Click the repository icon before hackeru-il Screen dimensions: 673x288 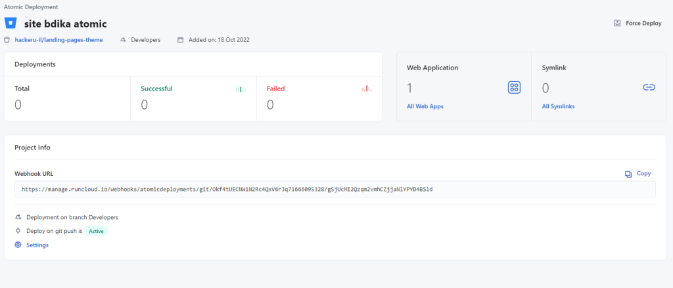[7, 40]
